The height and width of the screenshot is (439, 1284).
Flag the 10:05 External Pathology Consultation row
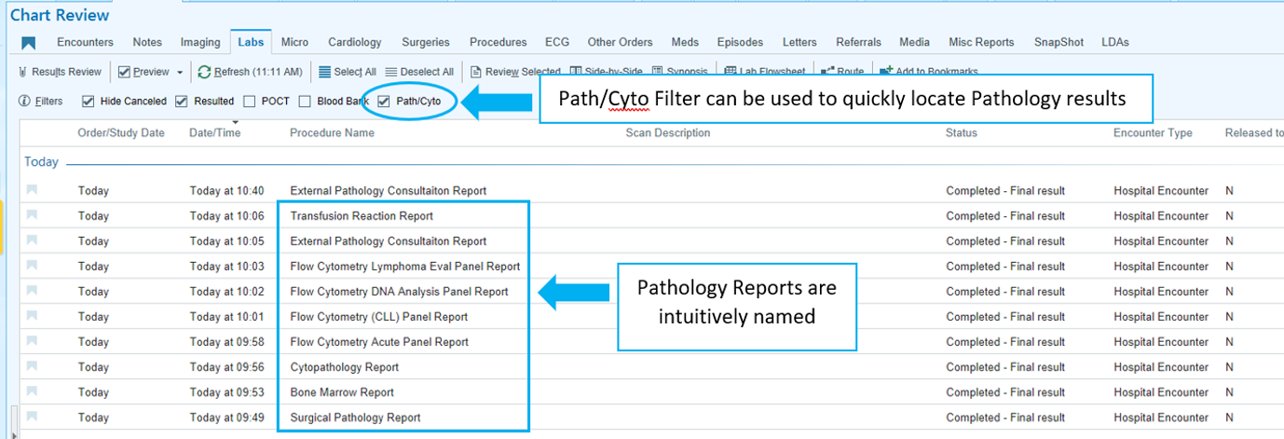click(x=33, y=240)
